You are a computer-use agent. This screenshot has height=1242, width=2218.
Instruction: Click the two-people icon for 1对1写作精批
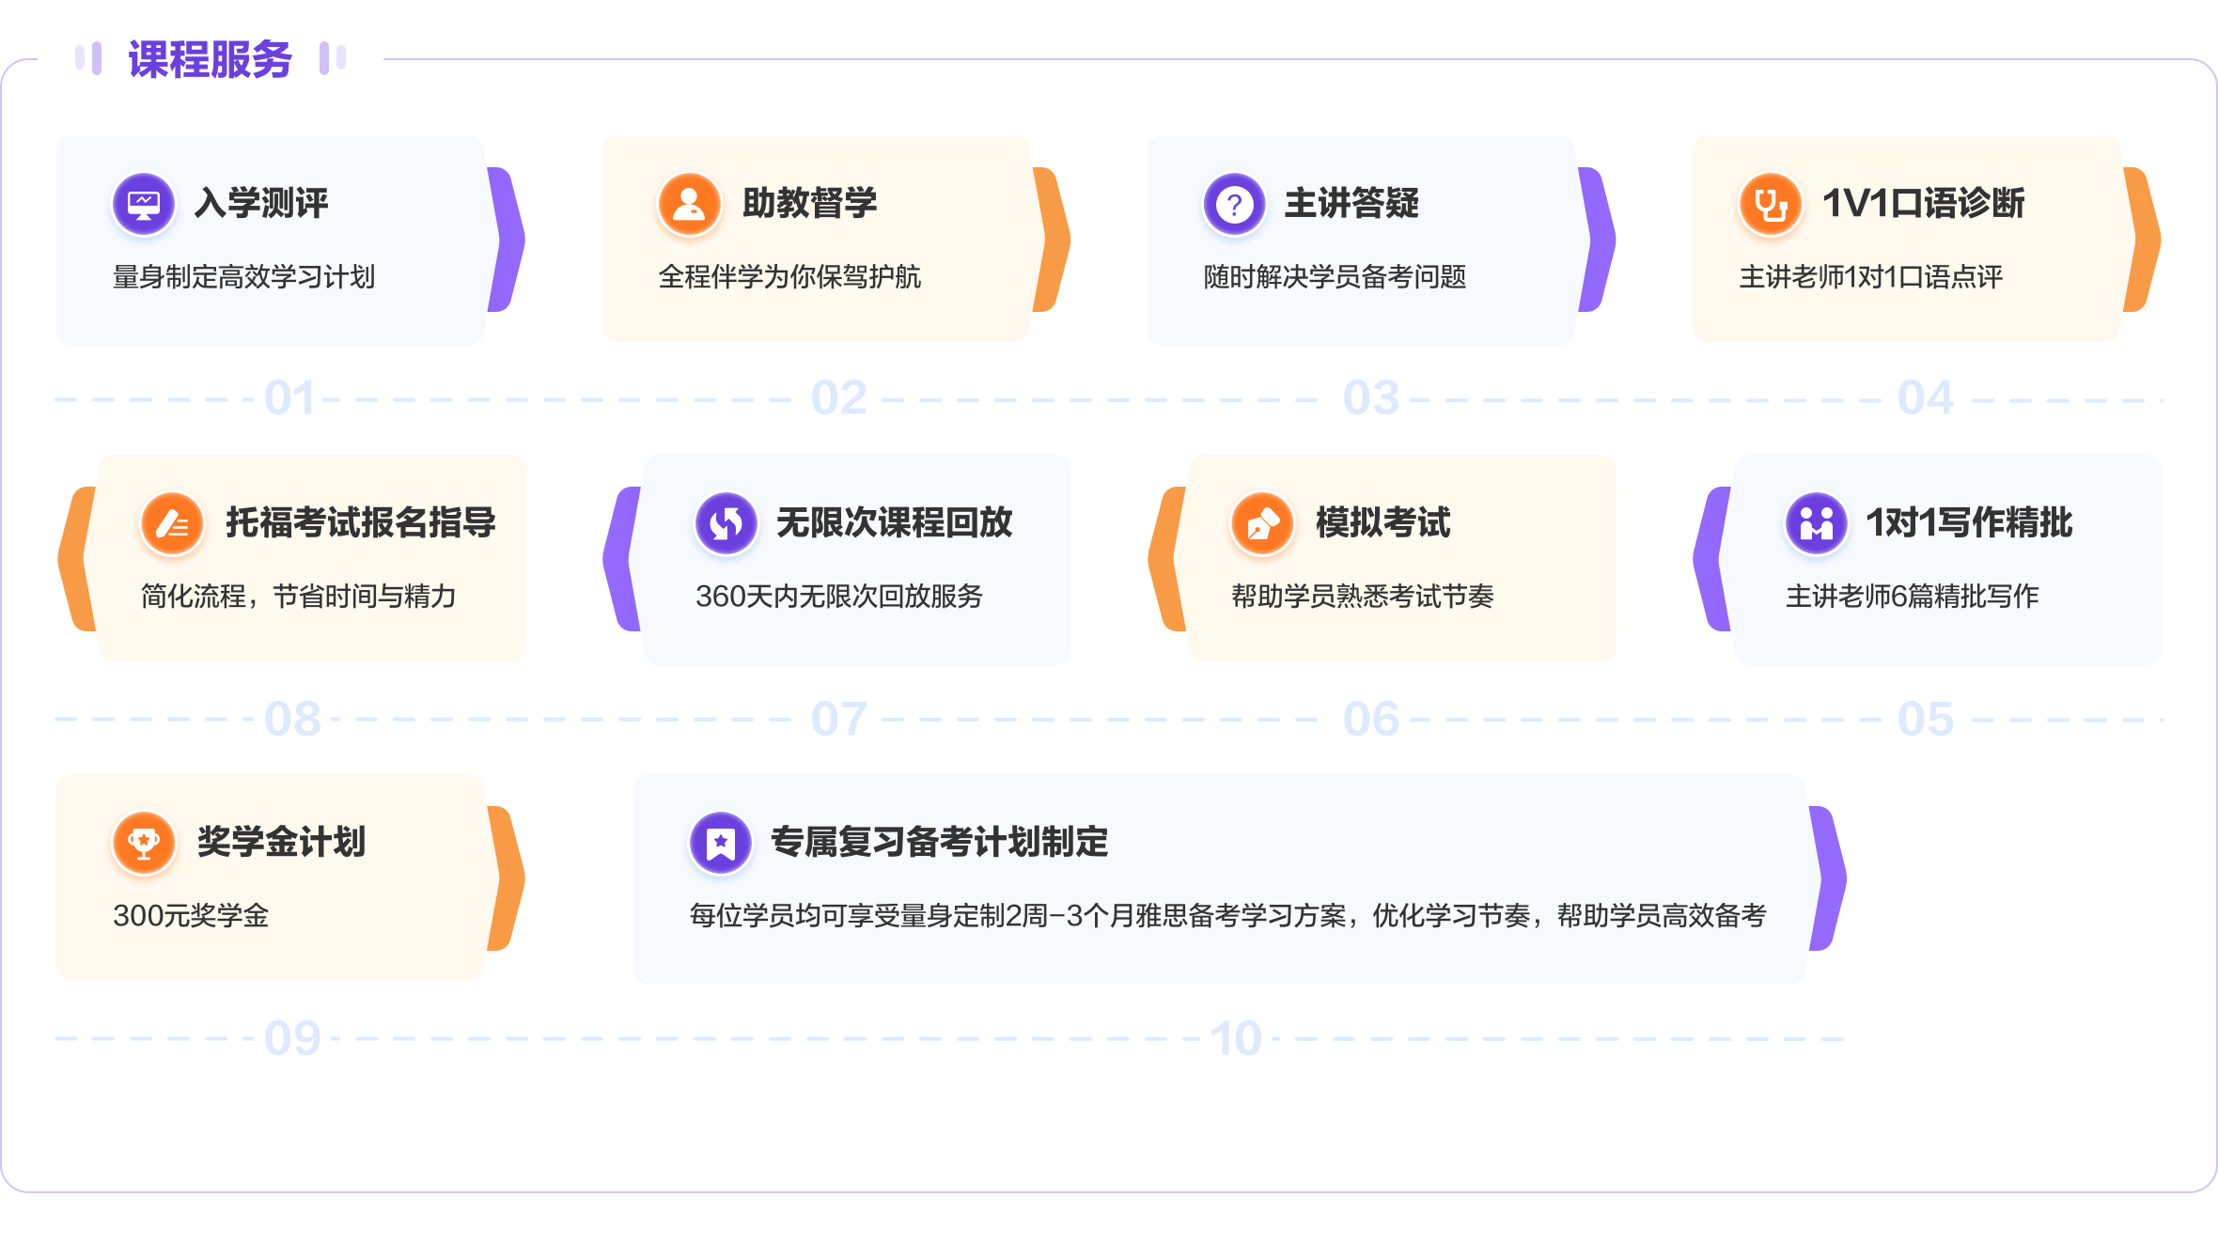pyautogui.click(x=1817, y=523)
